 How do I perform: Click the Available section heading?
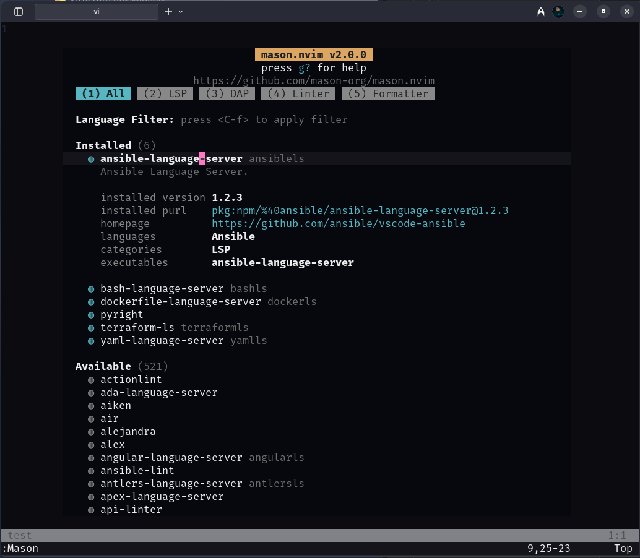pos(103,366)
